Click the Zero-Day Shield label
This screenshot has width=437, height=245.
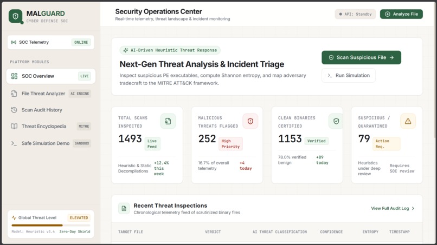pos(75,231)
